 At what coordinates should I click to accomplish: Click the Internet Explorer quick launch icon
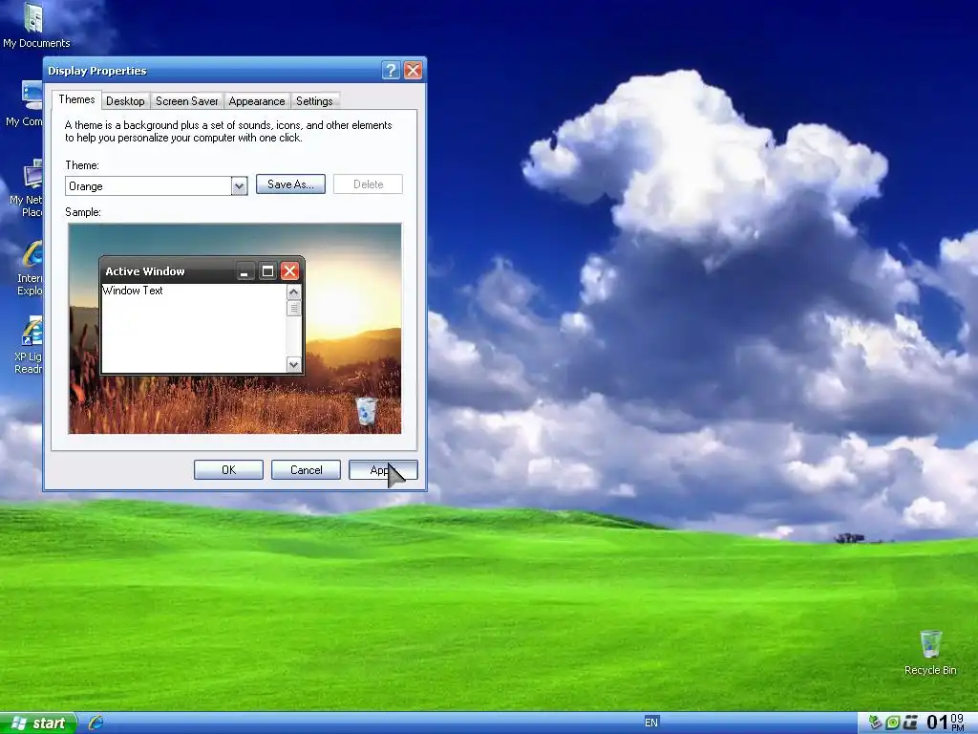[96, 723]
